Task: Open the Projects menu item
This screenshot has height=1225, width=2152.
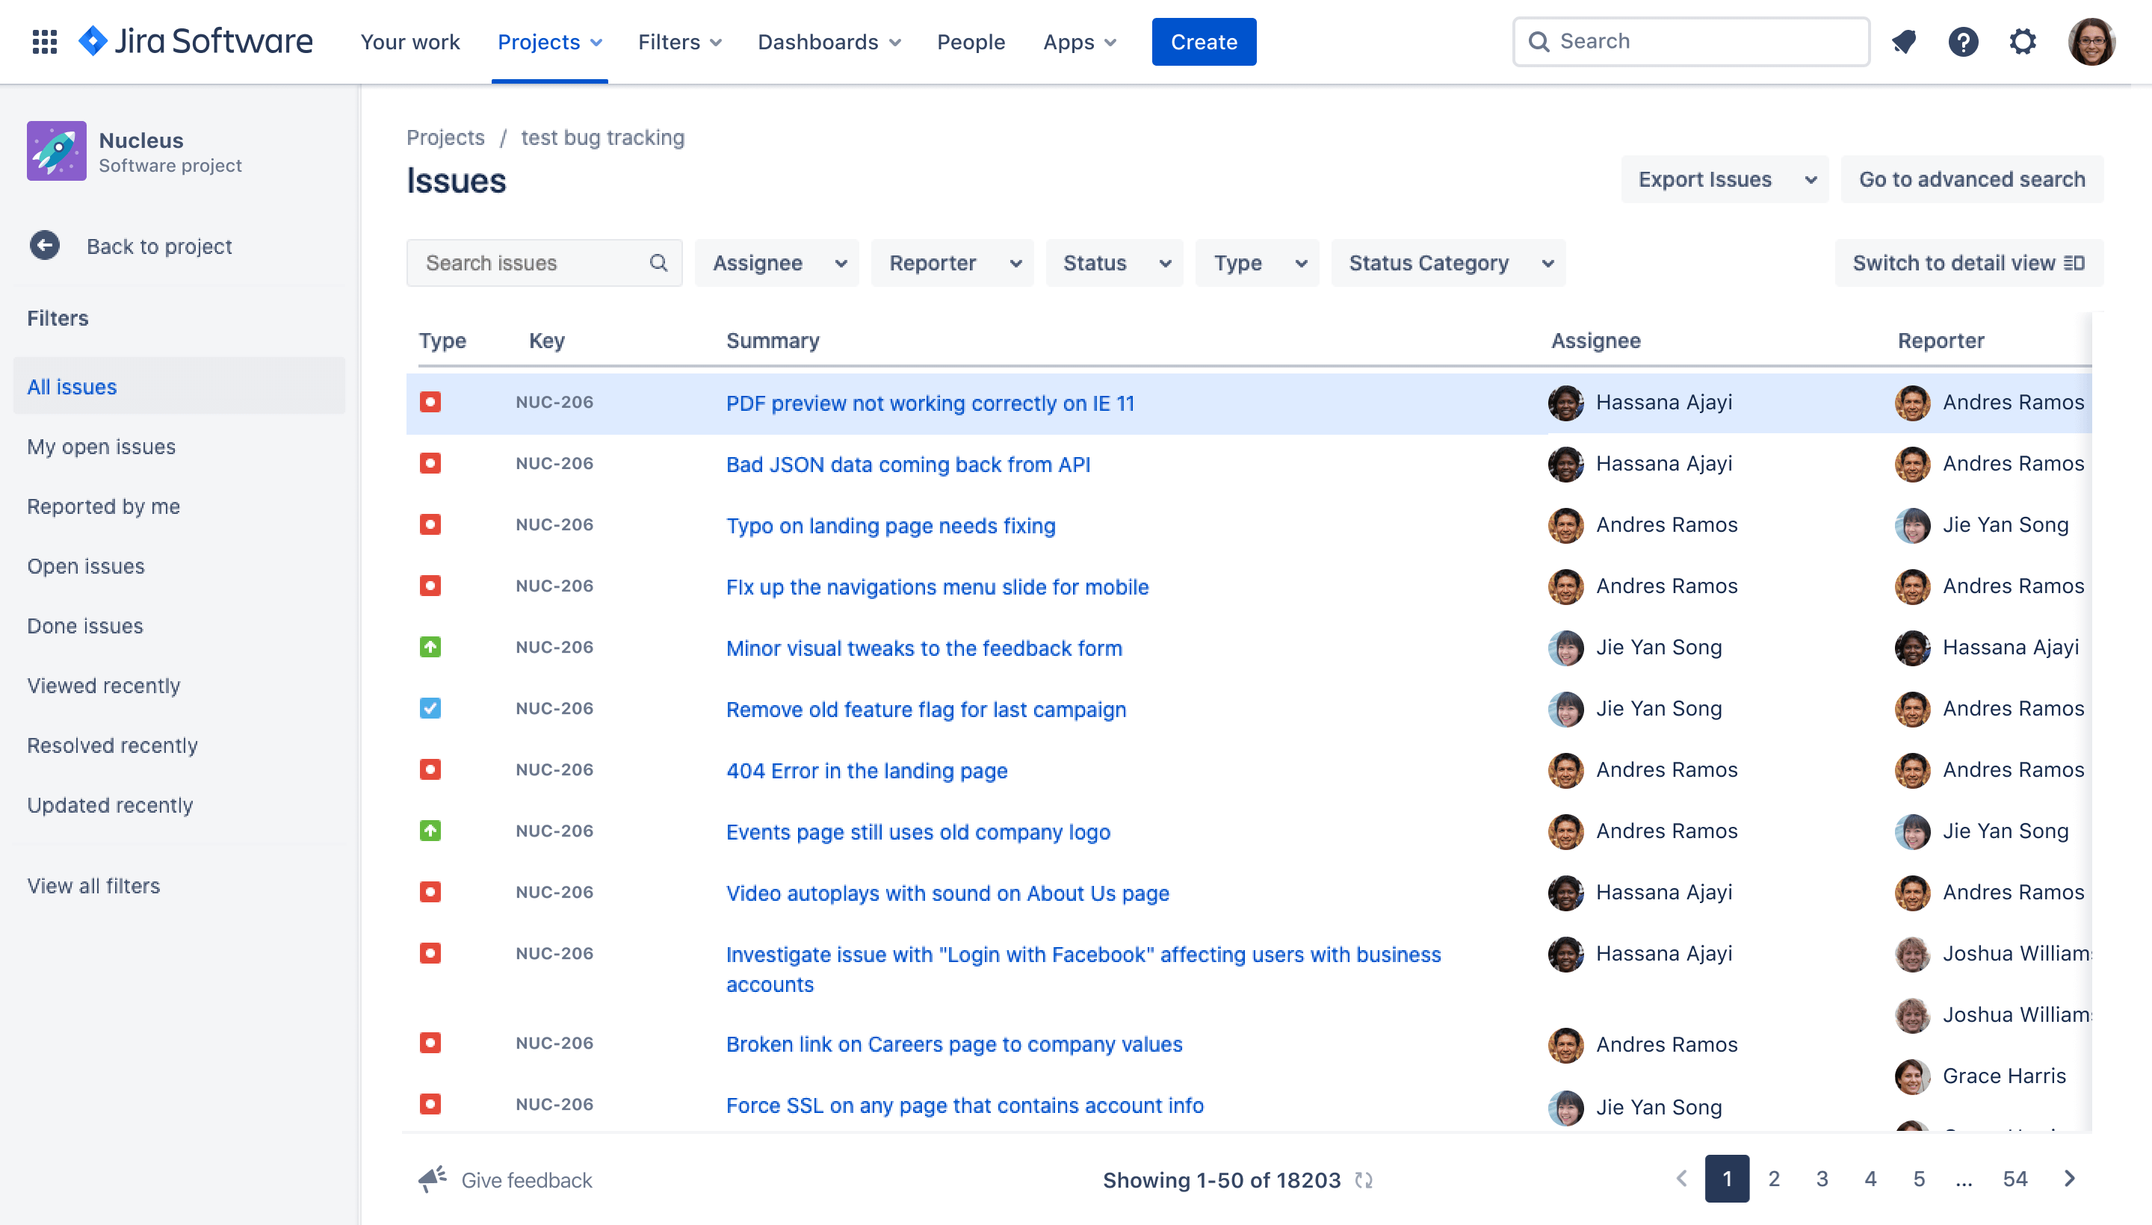Action: 550,41
